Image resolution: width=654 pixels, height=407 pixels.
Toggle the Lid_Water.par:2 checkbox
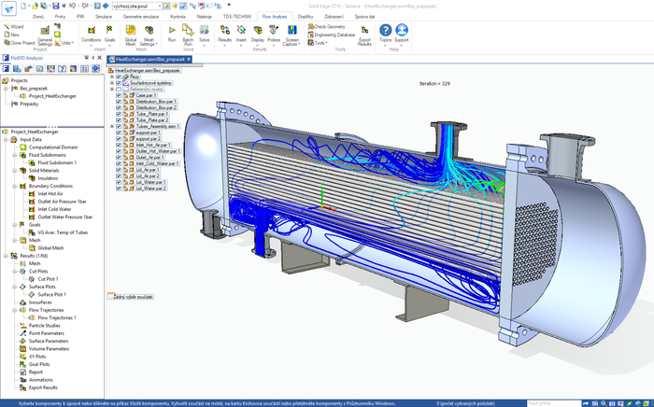(x=119, y=189)
